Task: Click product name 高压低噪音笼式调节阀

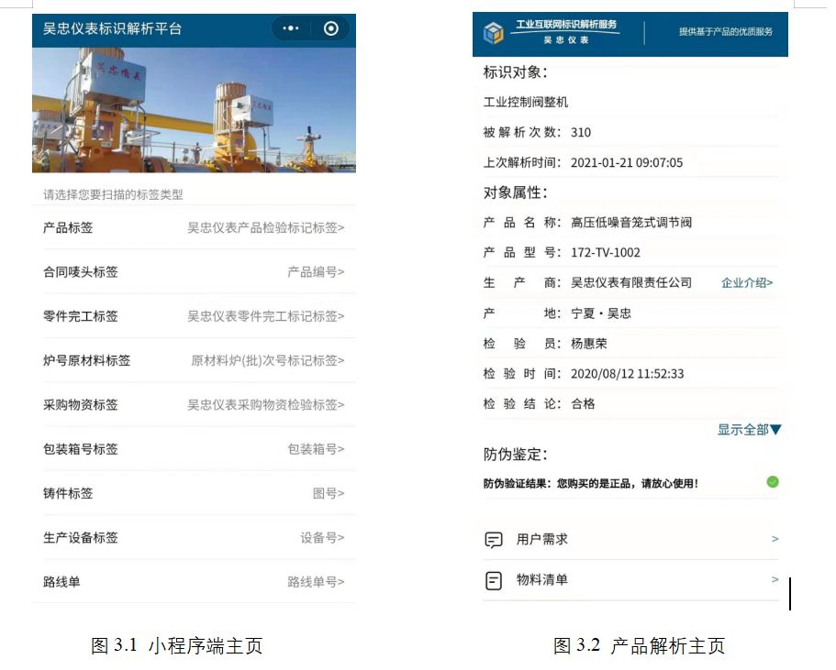Action: [x=631, y=223]
